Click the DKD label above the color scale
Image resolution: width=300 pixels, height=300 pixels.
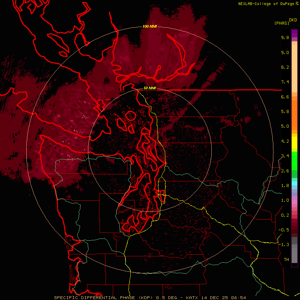point(293,20)
